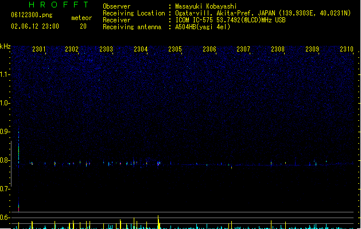Click the 2307 time marker

click(x=243, y=49)
